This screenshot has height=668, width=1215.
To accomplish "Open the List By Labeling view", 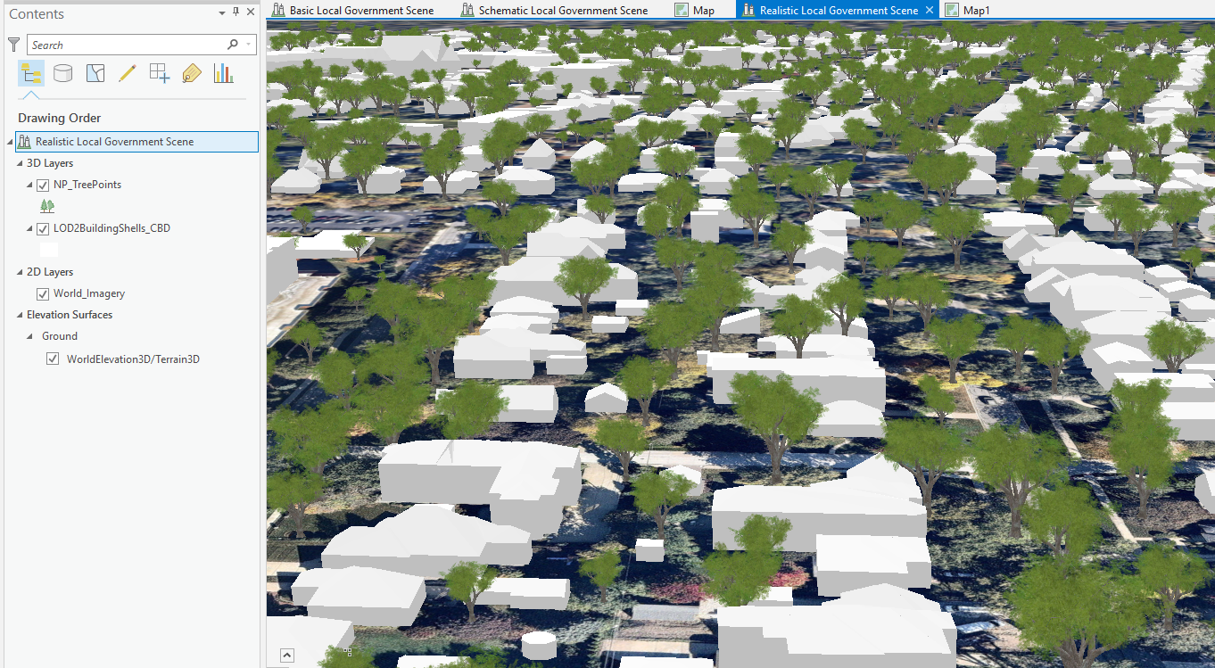I will click(x=191, y=73).
